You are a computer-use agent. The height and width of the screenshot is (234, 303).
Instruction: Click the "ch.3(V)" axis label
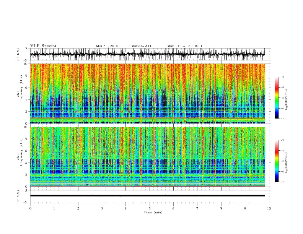pos(18,196)
